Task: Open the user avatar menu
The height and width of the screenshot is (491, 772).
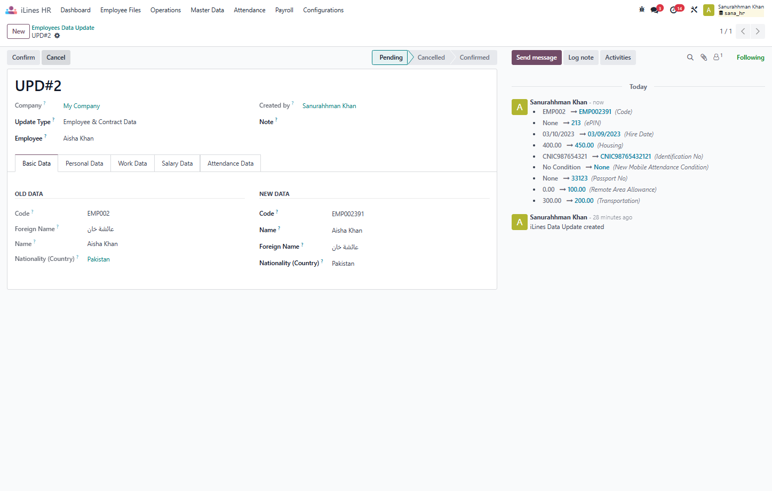Action: pos(709,10)
